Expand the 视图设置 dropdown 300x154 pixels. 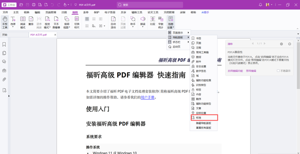(170, 23)
